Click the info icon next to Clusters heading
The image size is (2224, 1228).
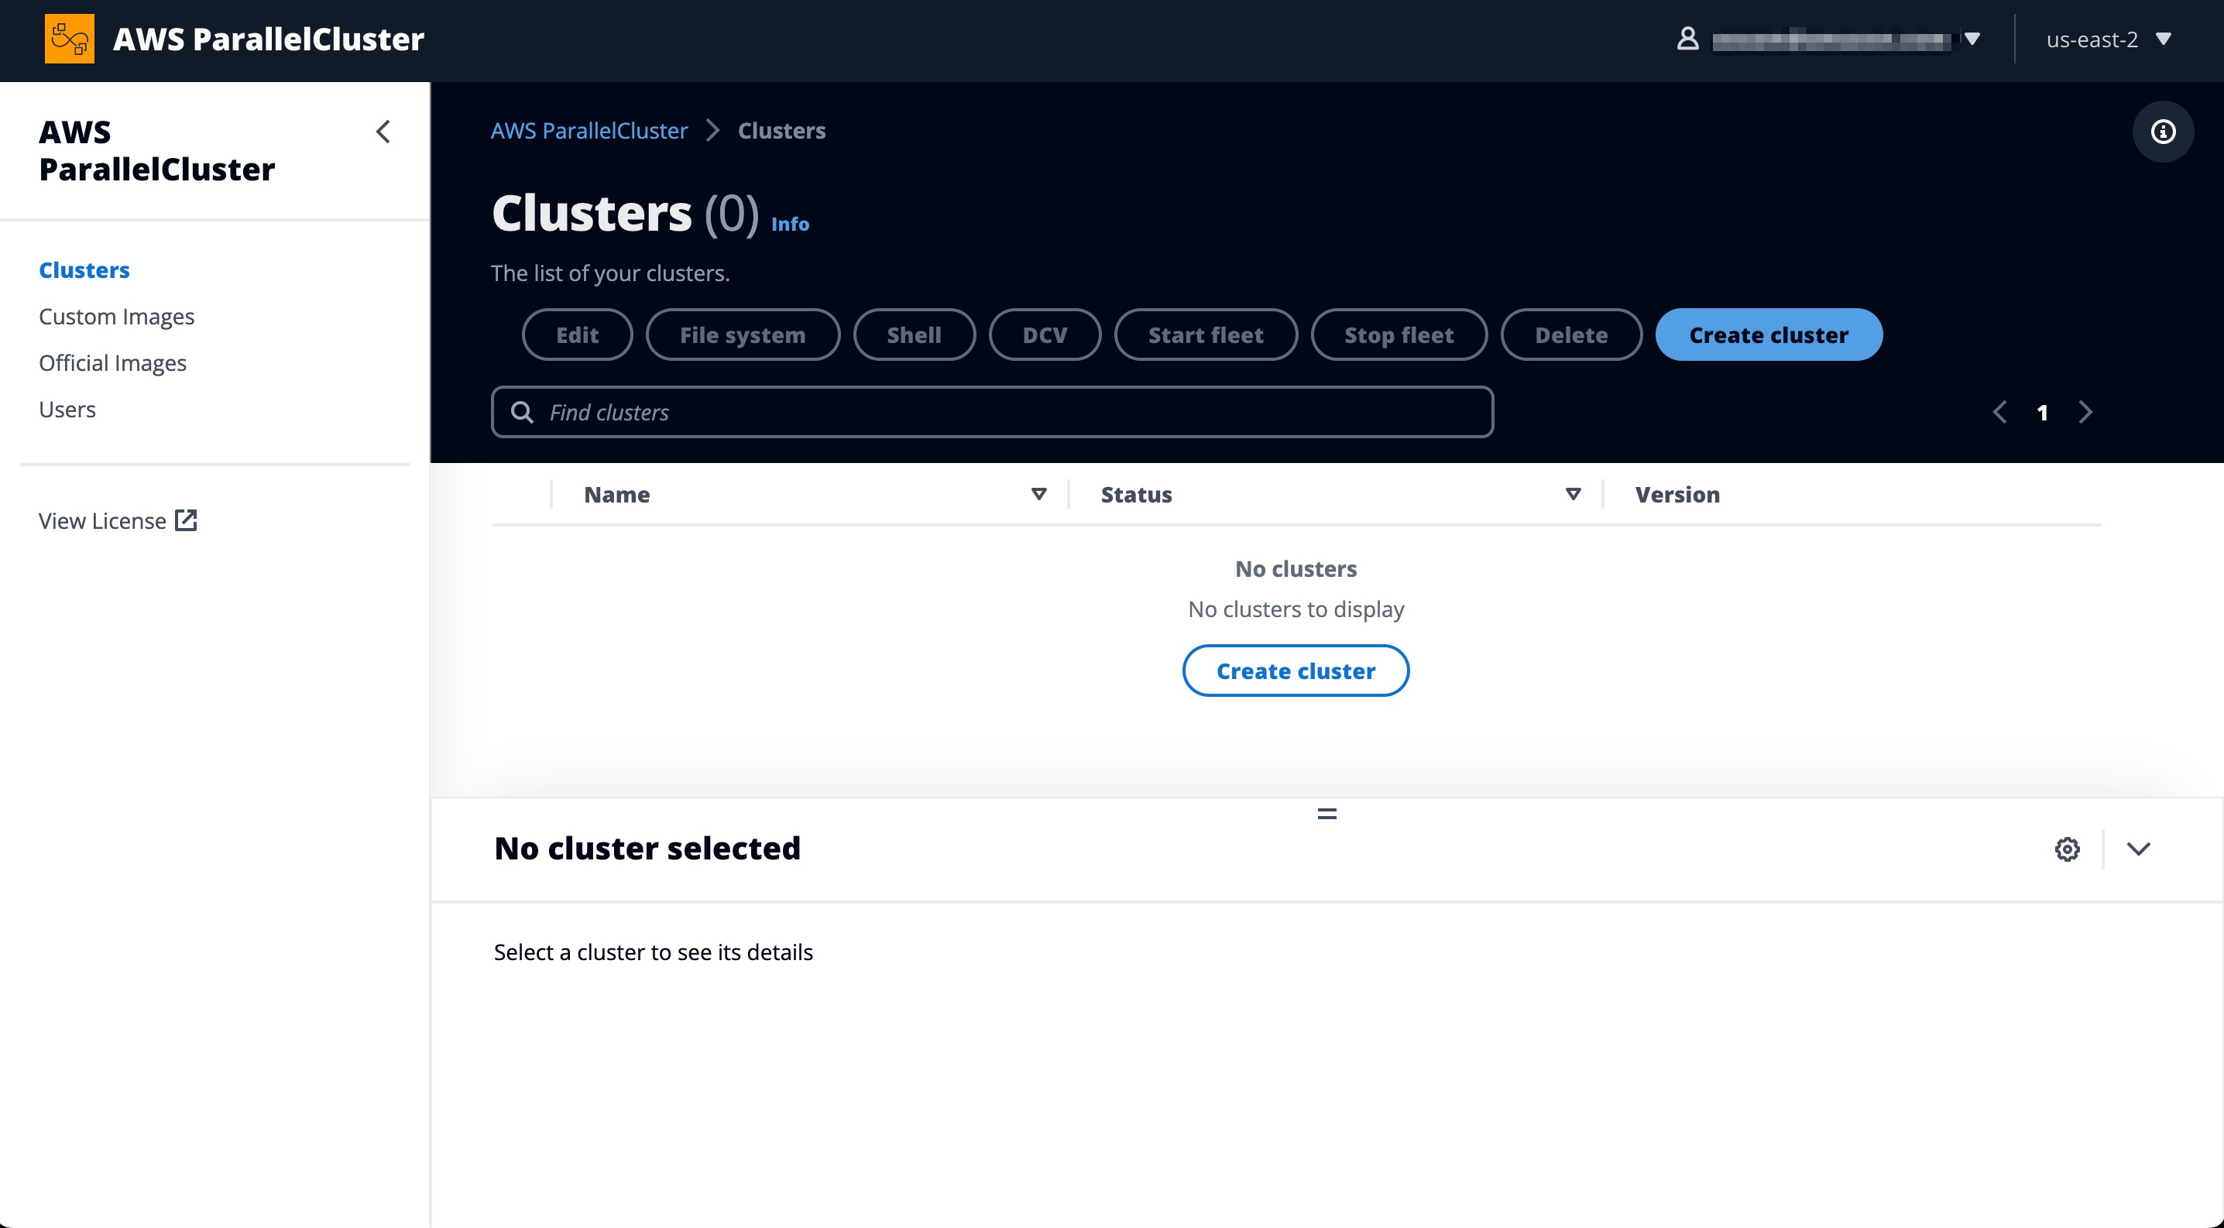point(789,224)
